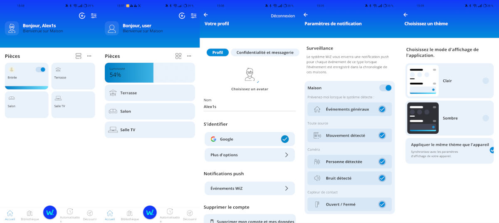The image size is (499, 223).
Task: Go back from Paramètres de notification screen
Action: tap(306, 15)
